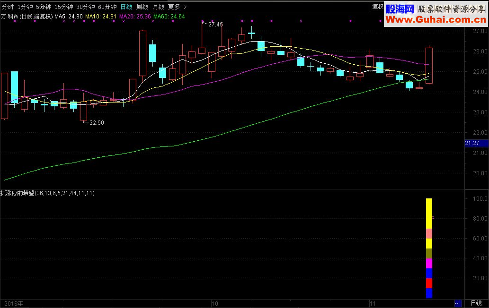This screenshot has width=489, height=308.
Task: Click the magenta segment of the indicator bar
Action: point(429,263)
